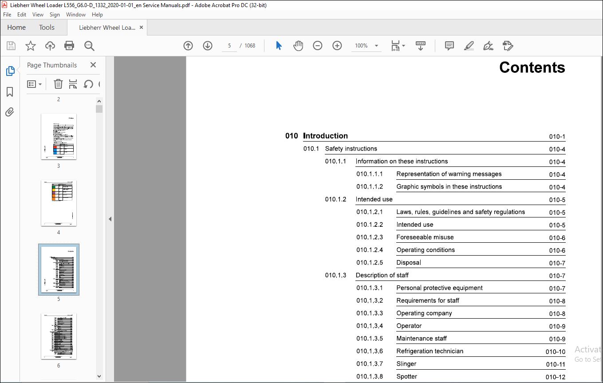Close the Liebherr Wheel Loader tab
This screenshot has width=603, height=383.
141,28
